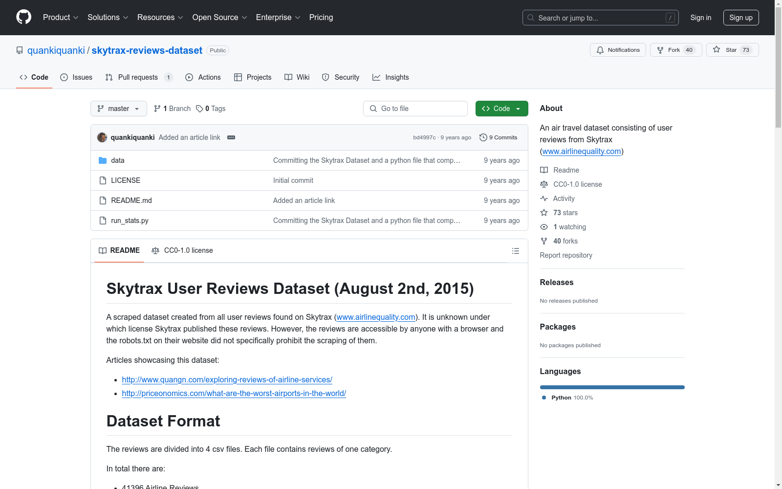Click the commits history clock icon
The height and width of the screenshot is (489, 782).
(483, 137)
